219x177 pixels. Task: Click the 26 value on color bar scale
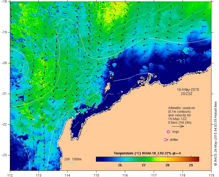(120, 165)
